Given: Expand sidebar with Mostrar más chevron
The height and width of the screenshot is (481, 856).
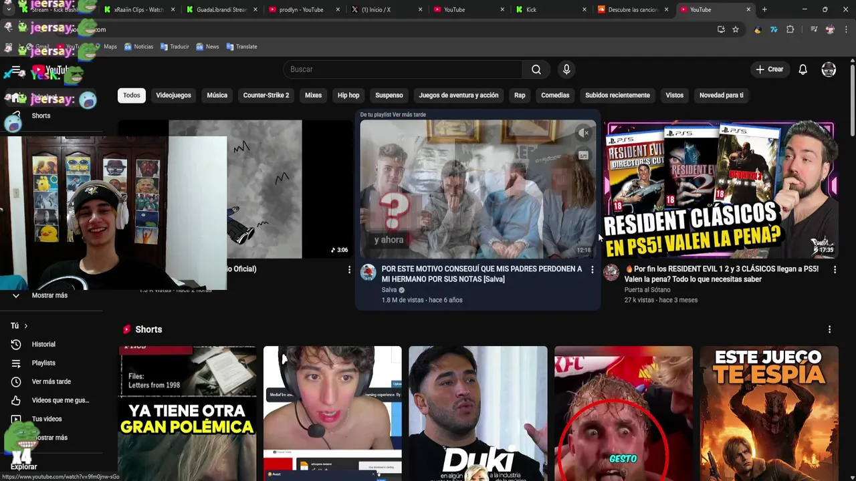Looking at the screenshot, I should (x=16, y=295).
